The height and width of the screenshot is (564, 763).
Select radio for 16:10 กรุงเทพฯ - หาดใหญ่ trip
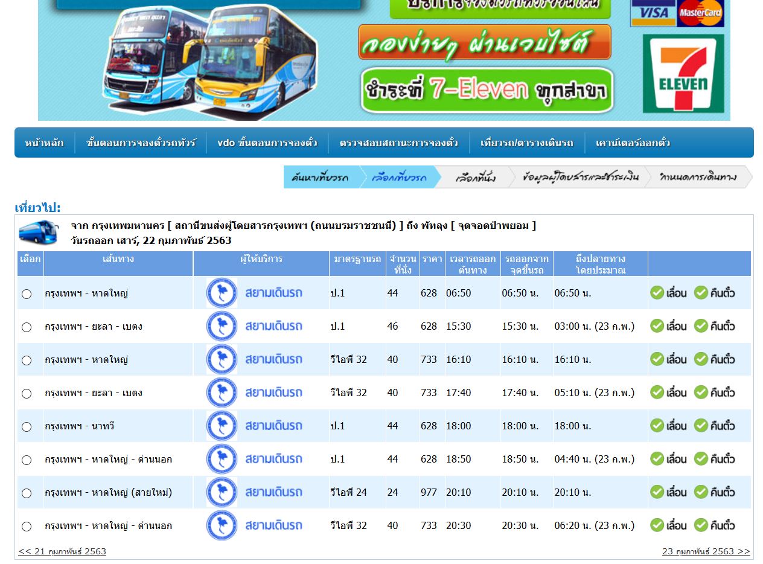(27, 361)
